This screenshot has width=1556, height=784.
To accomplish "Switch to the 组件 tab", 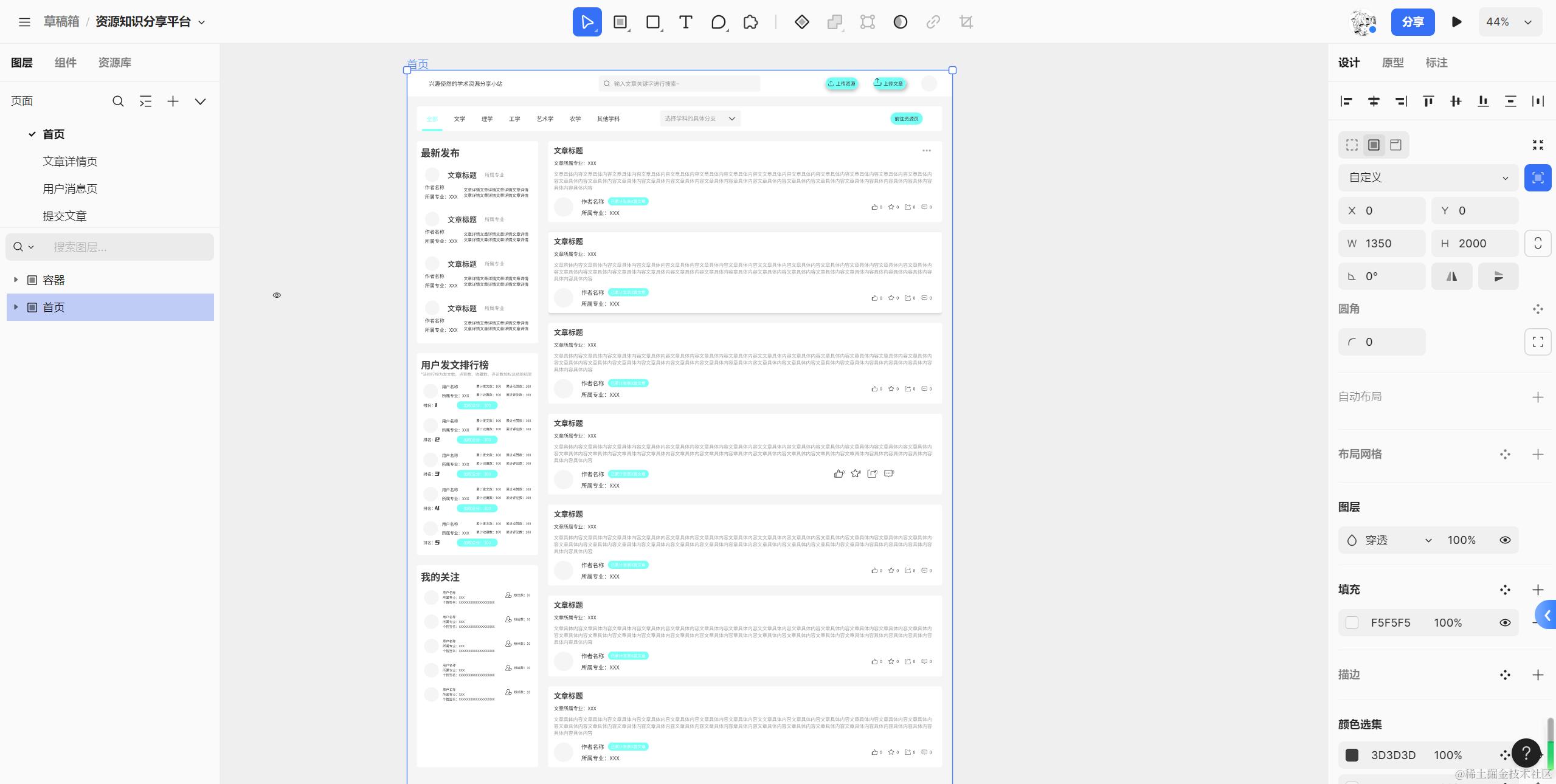I will (66, 63).
